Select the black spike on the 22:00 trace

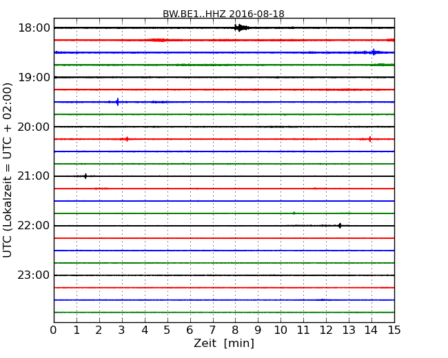pos(339,226)
